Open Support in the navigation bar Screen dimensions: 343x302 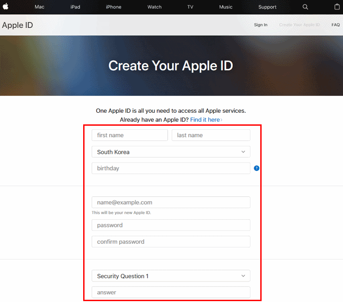tap(267, 7)
